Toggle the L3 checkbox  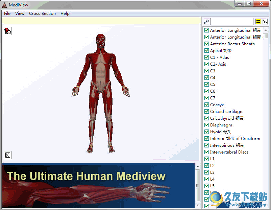206,172
